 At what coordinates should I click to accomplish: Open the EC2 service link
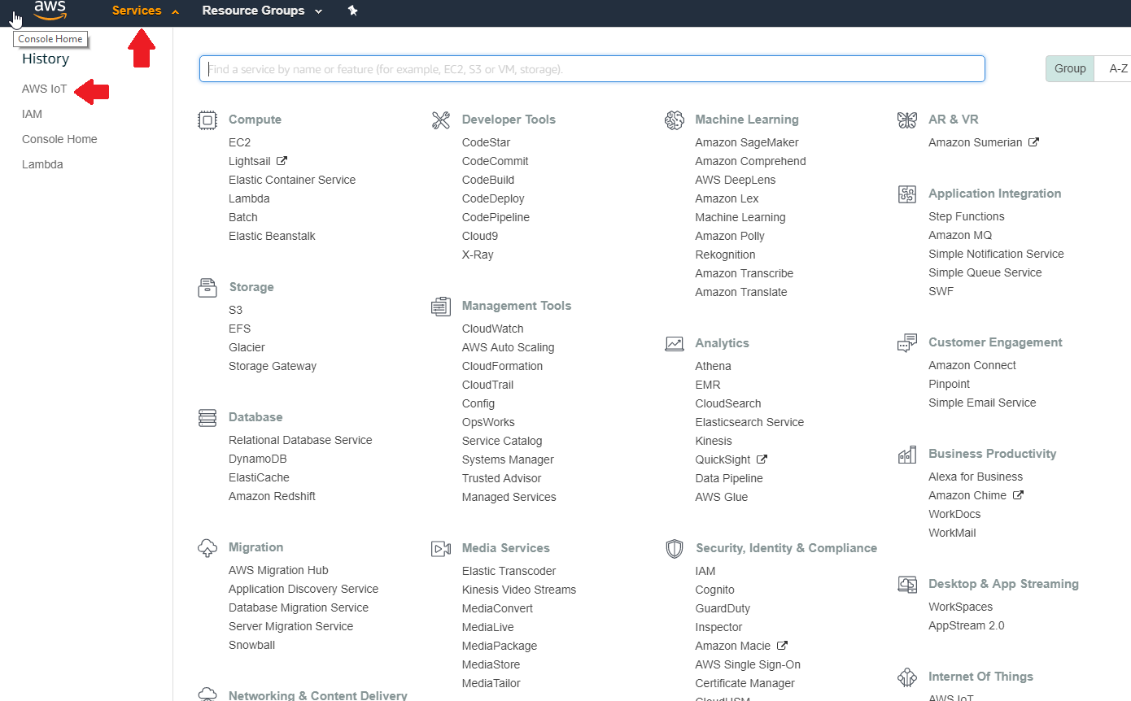click(239, 142)
